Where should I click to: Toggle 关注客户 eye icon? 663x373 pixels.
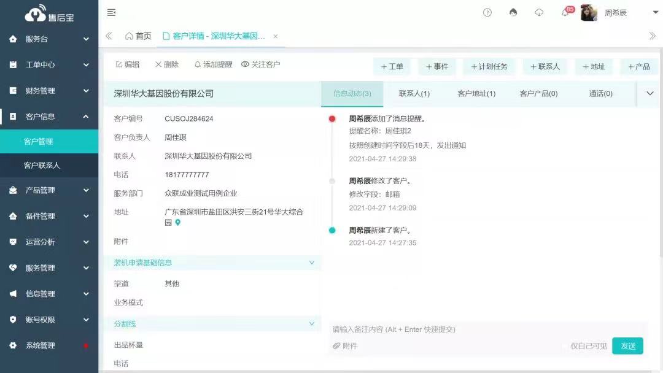245,64
